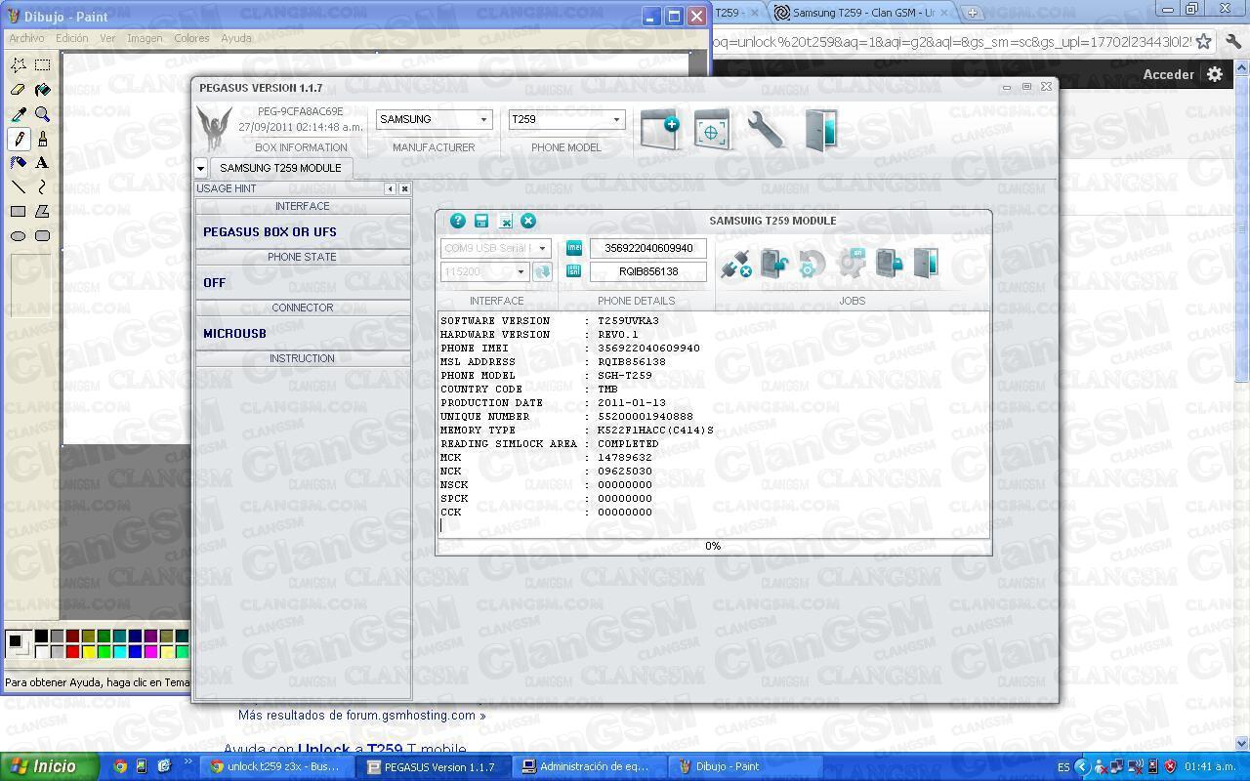Pick the red color in Paint palette
Screen dimensions: 1250x781
click(x=72, y=651)
